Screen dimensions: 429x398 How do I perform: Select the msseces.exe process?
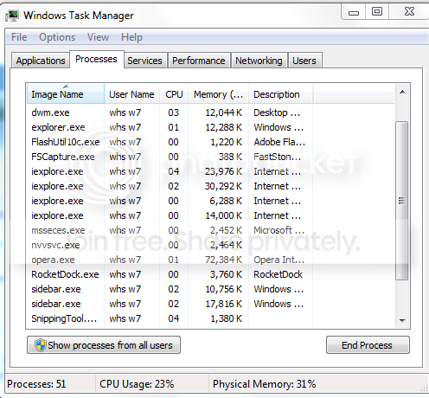pyautogui.click(x=210, y=230)
